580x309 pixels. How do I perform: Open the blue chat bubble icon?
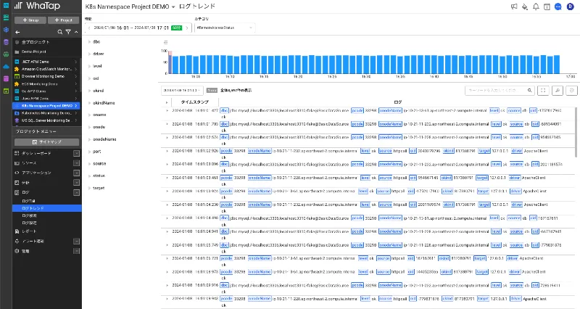click(x=558, y=7)
